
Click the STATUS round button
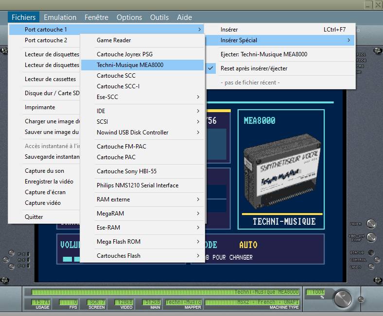(x=371, y=252)
